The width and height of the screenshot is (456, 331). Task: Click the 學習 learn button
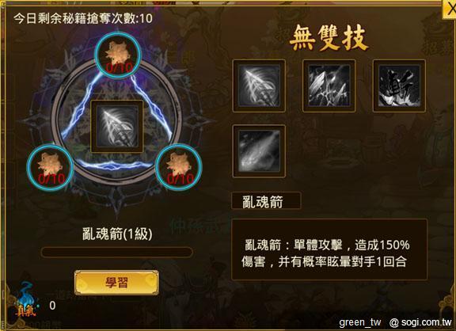pyautogui.click(x=116, y=283)
